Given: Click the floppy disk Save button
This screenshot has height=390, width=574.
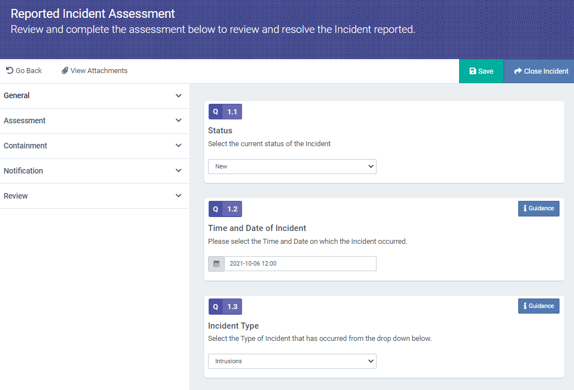Looking at the screenshot, I should (481, 71).
